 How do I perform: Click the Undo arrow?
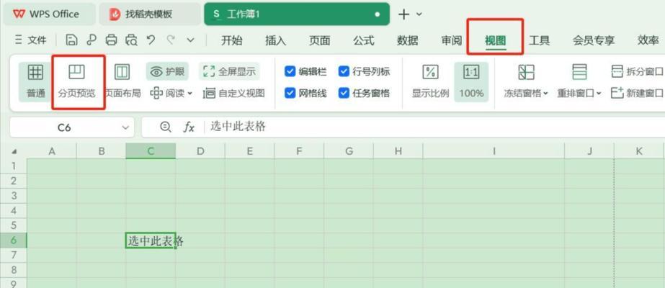tap(151, 40)
